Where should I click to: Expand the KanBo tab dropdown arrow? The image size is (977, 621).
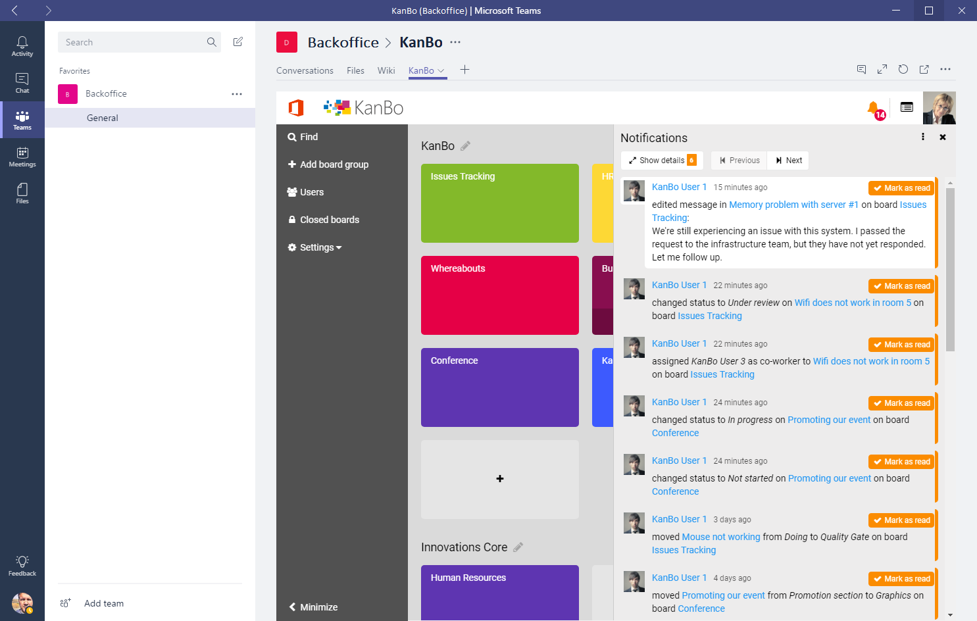[x=441, y=71]
